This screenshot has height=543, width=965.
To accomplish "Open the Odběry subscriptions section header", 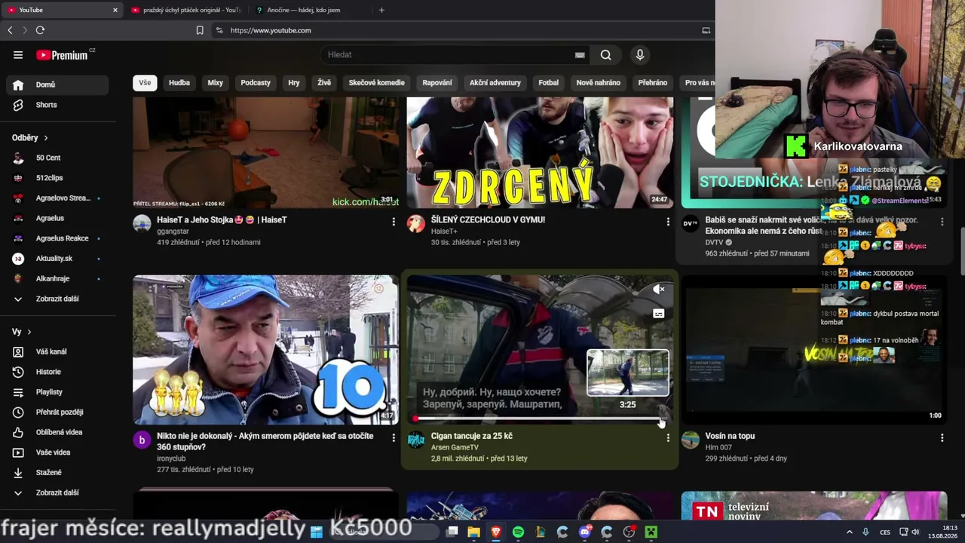I will click(30, 138).
